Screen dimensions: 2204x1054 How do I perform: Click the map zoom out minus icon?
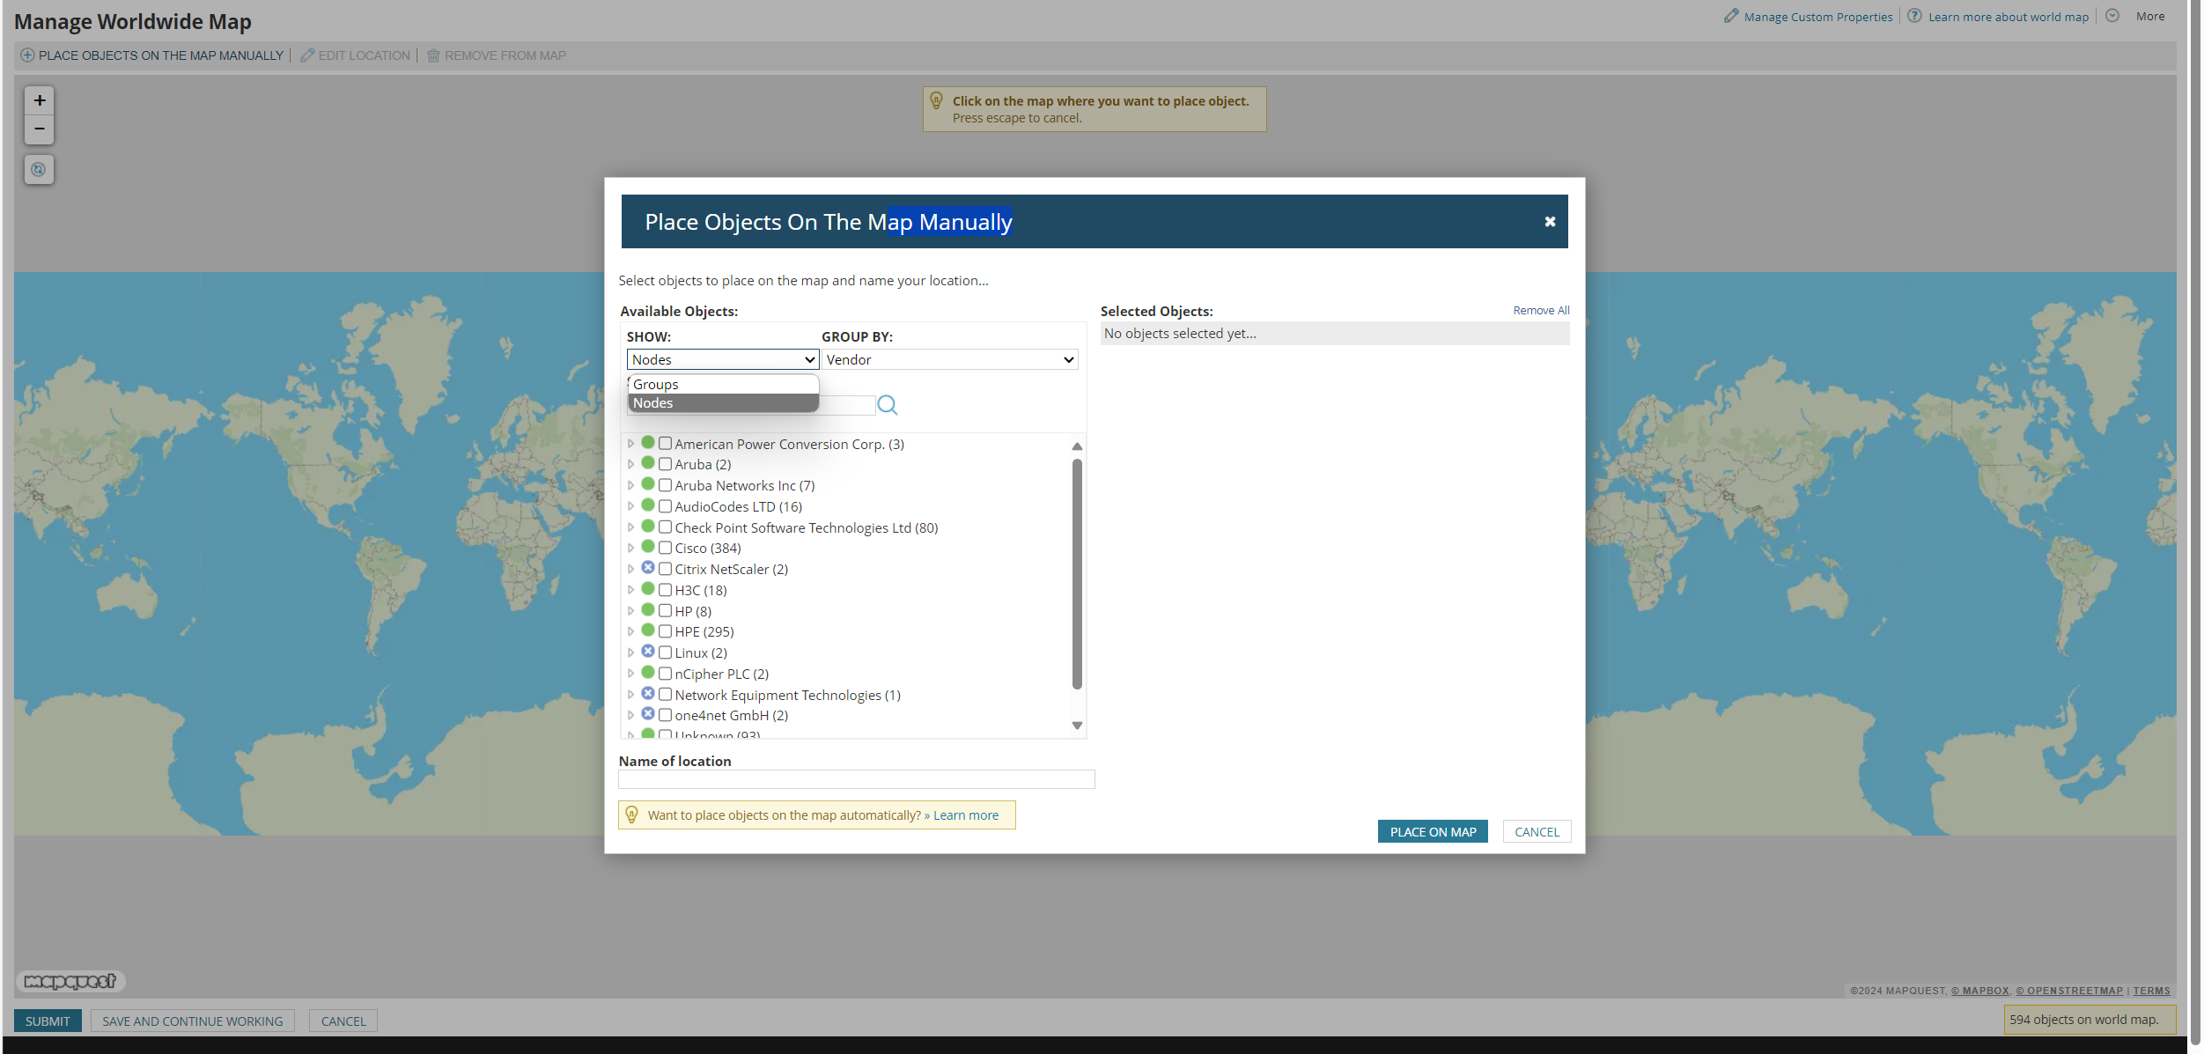(x=39, y=129)
